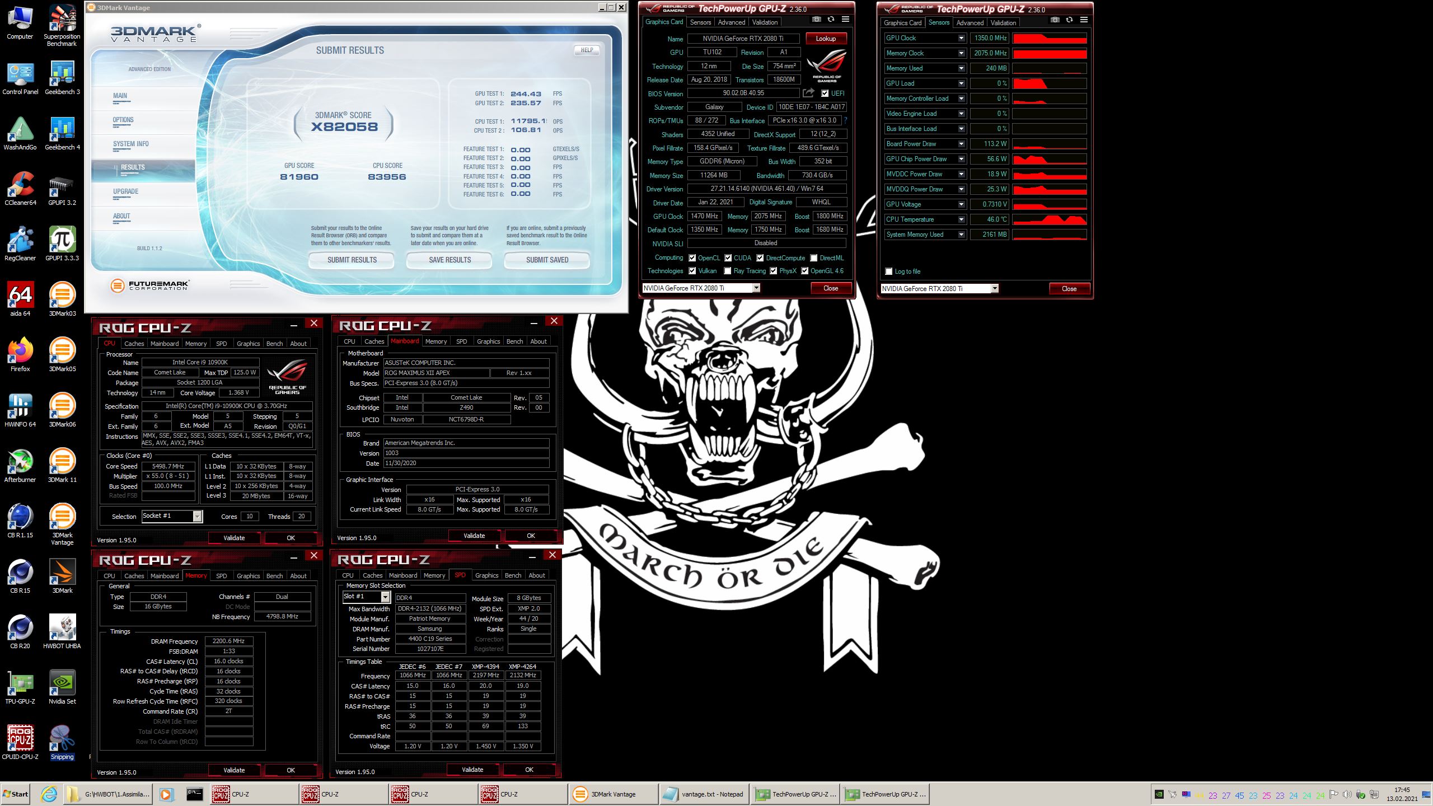
Task: Click GPU Clock 1350.0 MHz value field
Action: coord(989,38)
